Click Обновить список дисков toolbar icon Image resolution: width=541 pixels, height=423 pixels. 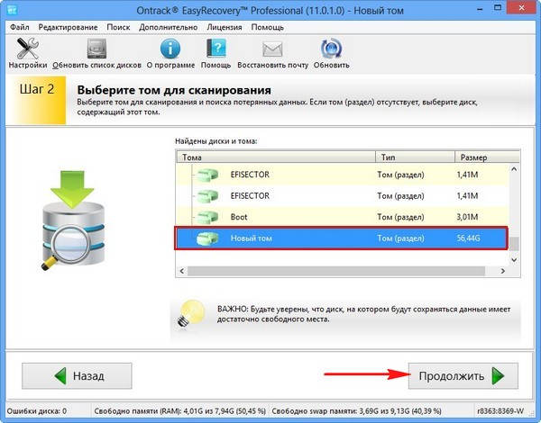(x=96, y=53)
